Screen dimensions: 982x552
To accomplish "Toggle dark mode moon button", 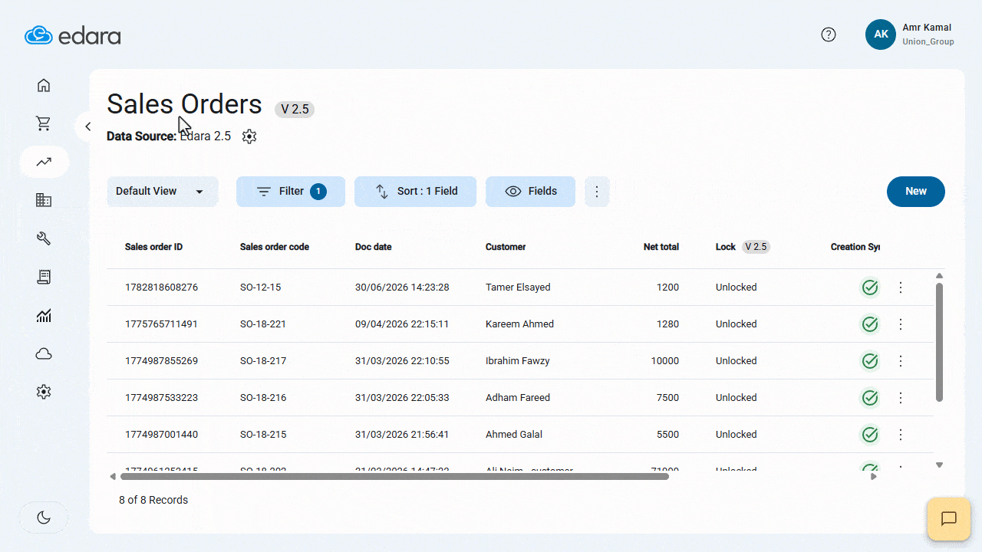I will coord(44,517).
